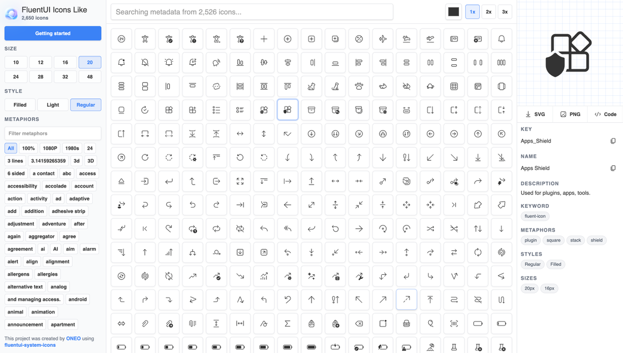
Task: Choose the shopping basket icon
Action: [407, 323]
